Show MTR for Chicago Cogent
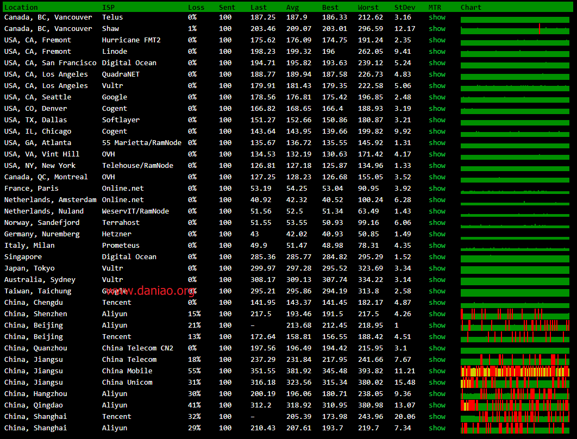The height and width of the screenshot is (439, 577). pos(437,131)
